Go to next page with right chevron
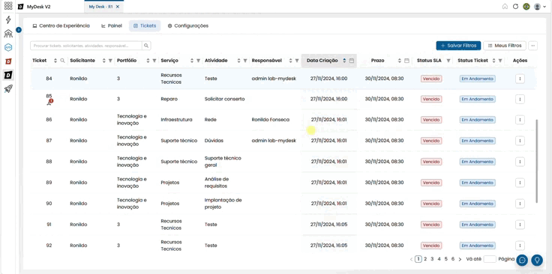This screenshot has height=274, width=552. tap(460, 259)
